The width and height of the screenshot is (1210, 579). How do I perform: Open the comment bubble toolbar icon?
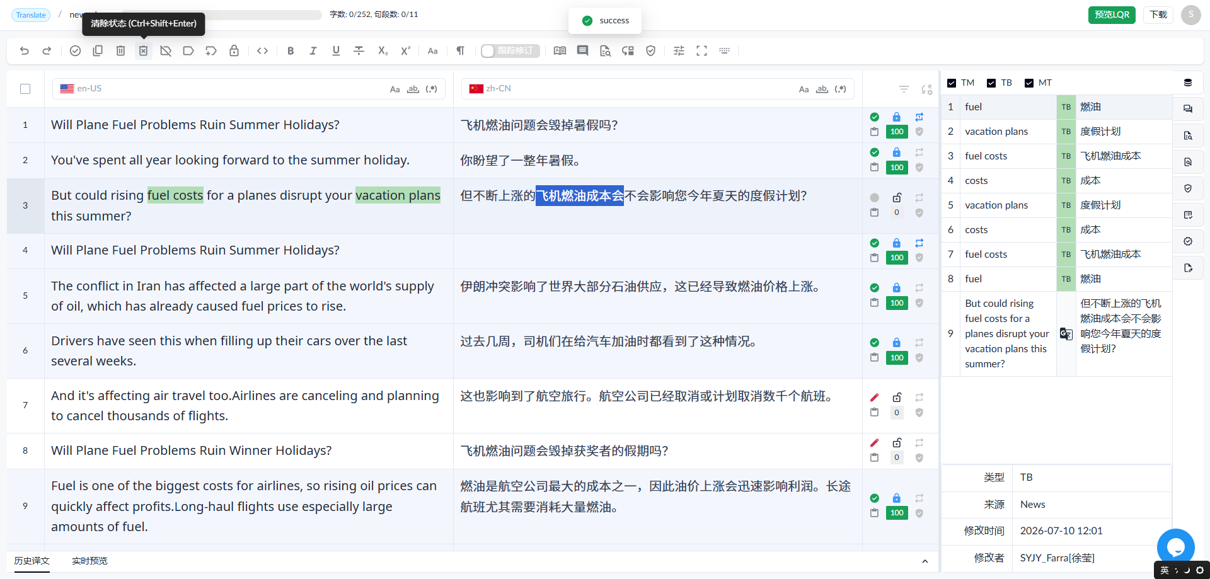coord(583,51)
